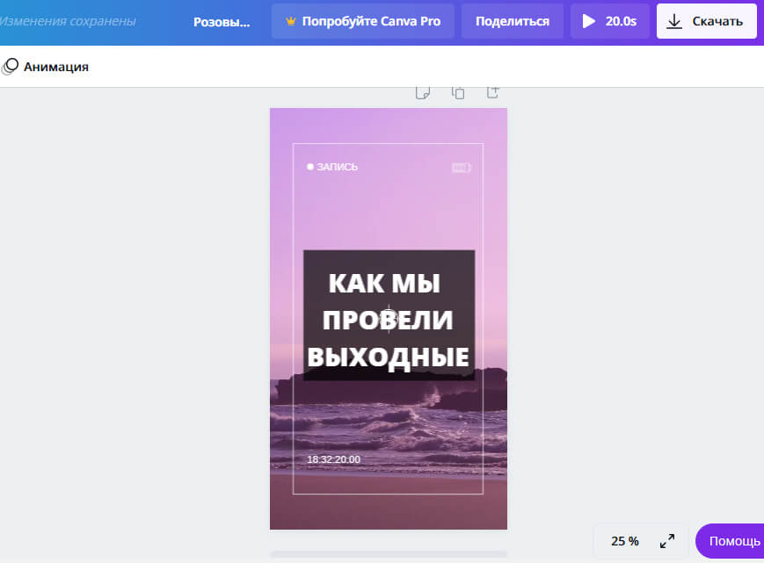Add a new page to the design
This screenshot has height=563, width=764.
[493, 91]
